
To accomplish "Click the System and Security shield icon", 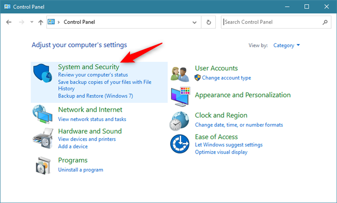I will (x=43, y=73).
